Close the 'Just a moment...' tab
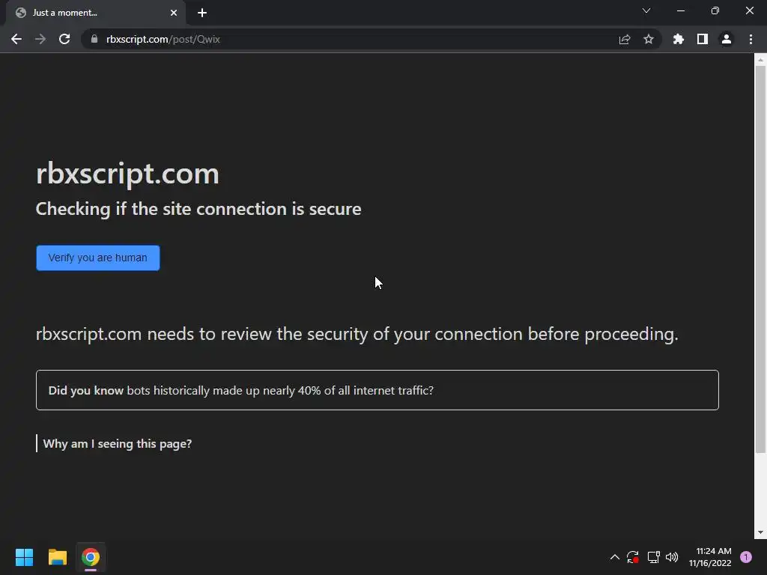 (x=174, y=13)
